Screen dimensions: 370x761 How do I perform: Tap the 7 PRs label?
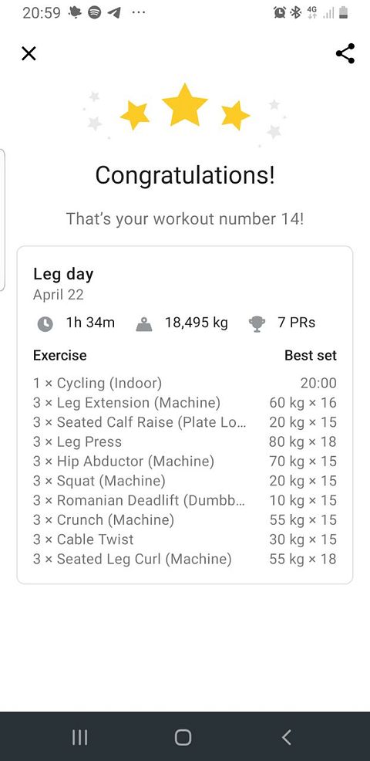tap(296, 323)
